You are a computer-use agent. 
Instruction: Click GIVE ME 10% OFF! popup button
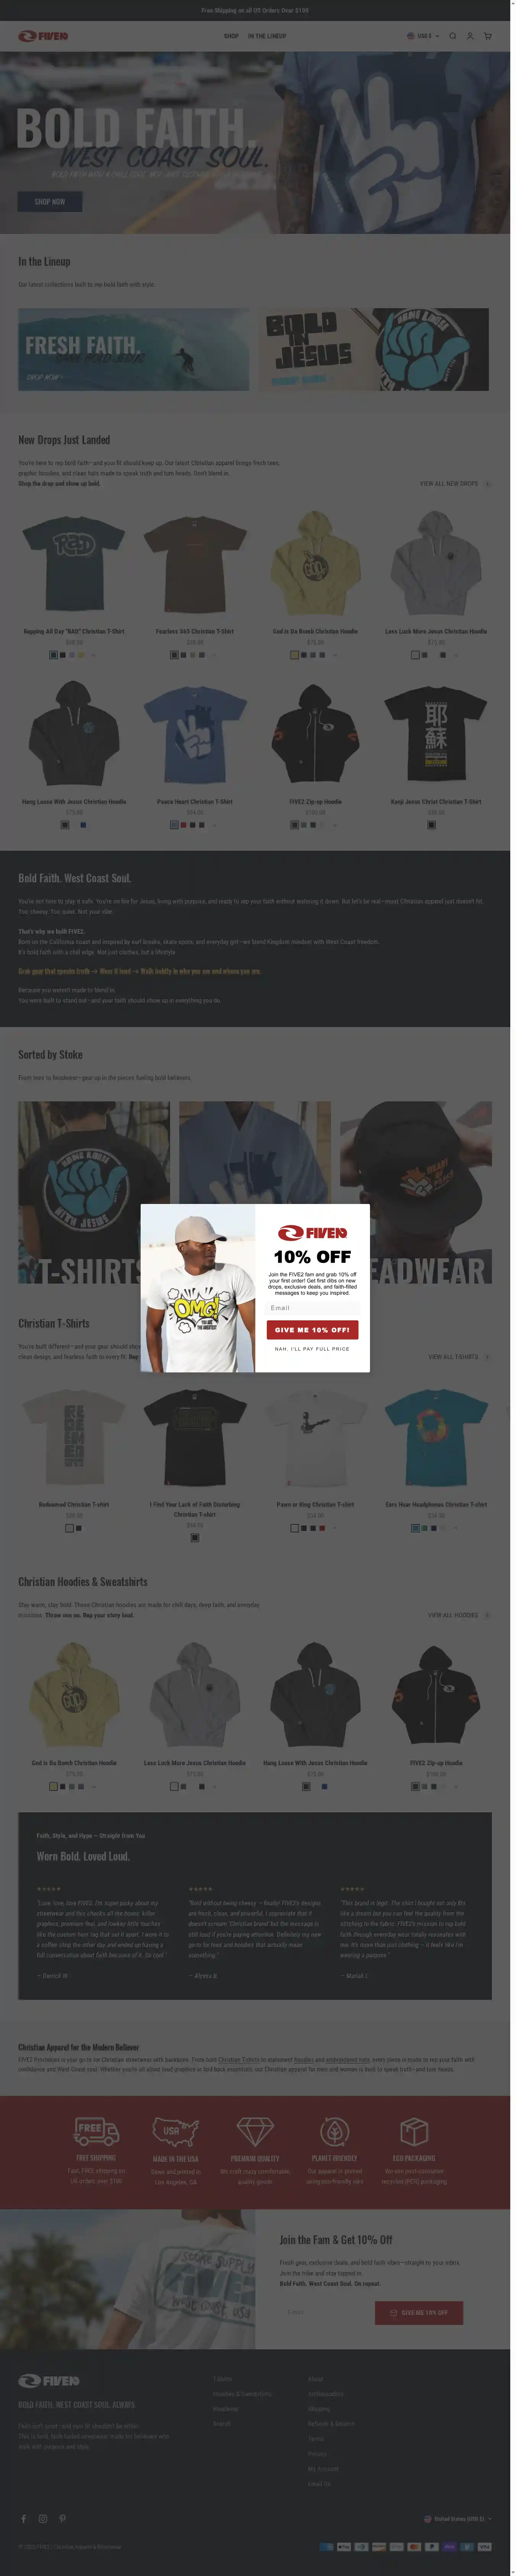coord(312,1330)
